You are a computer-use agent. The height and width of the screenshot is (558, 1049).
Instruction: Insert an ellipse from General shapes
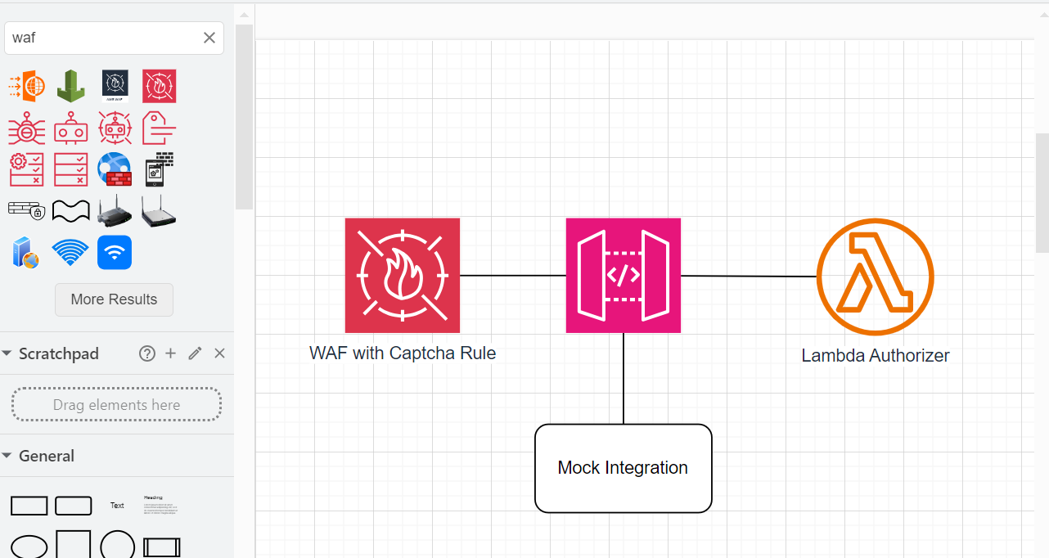coord(29,547)
